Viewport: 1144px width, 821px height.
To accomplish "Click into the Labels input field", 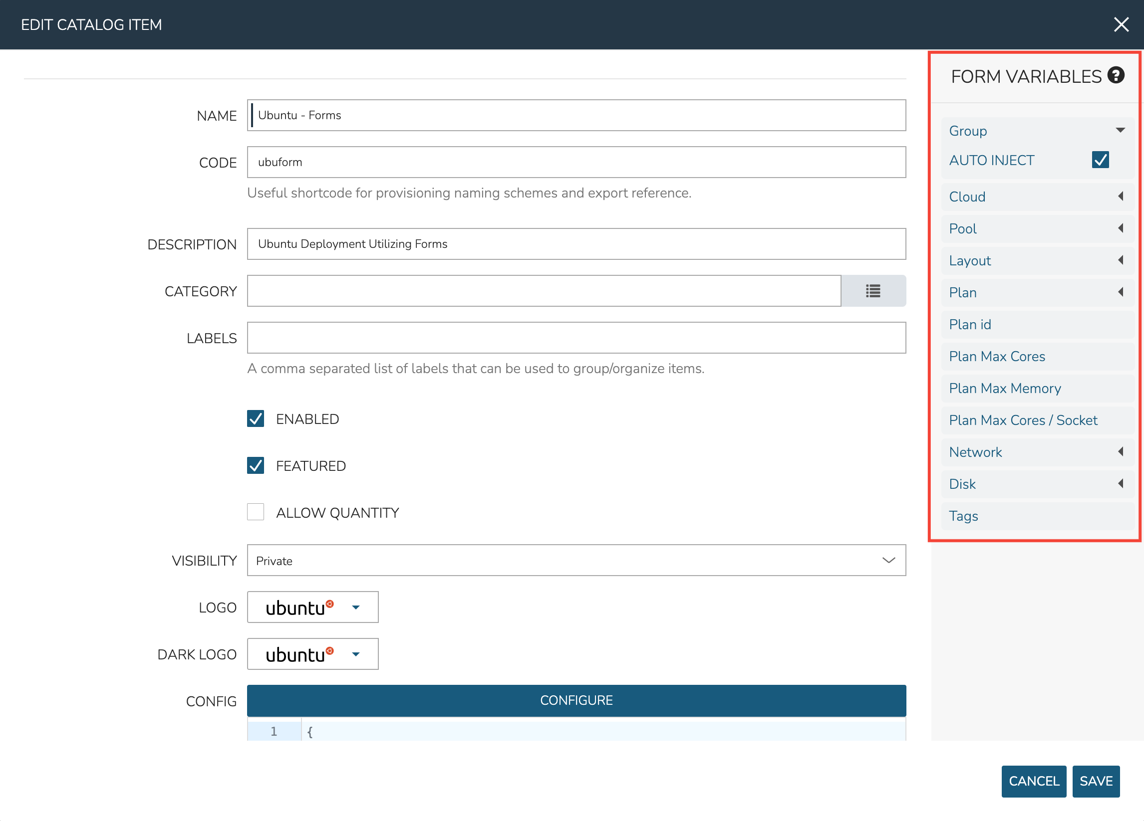I will point(576,338).
